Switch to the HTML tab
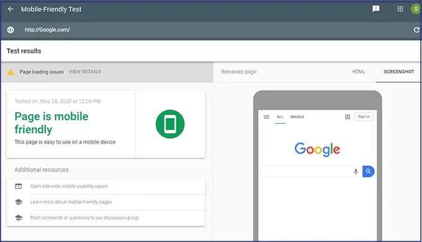This screenshot has height=242, width=422. [x=359, y=72]
